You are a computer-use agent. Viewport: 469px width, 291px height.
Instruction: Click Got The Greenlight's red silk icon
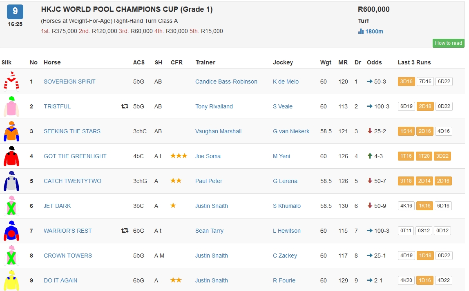click(x=11, y=157)
